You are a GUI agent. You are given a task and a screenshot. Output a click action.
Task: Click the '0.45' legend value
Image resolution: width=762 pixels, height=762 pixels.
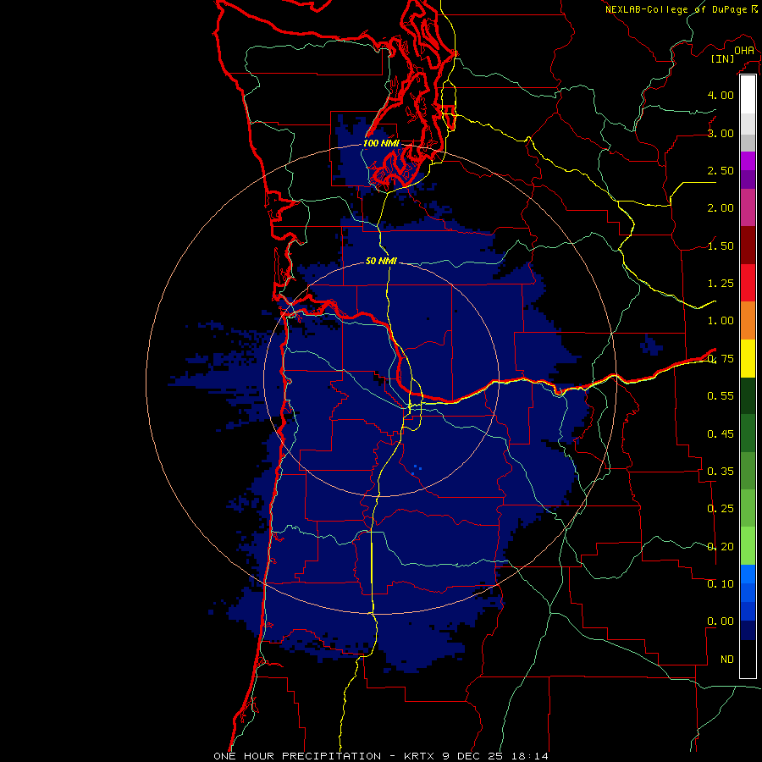721,434
